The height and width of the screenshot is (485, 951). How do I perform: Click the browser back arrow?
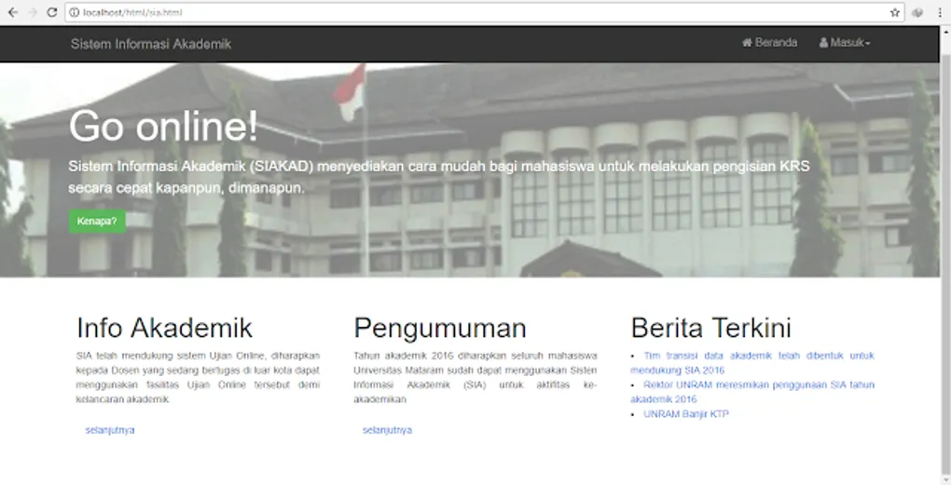pos(13,12)
